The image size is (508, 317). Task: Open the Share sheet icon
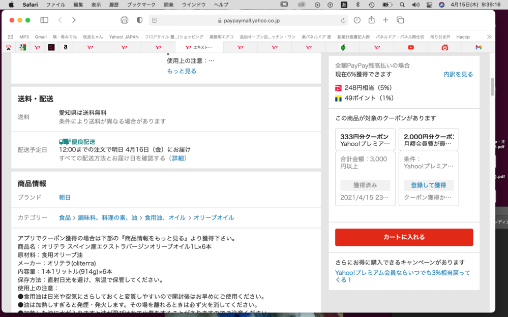point(372,20)
